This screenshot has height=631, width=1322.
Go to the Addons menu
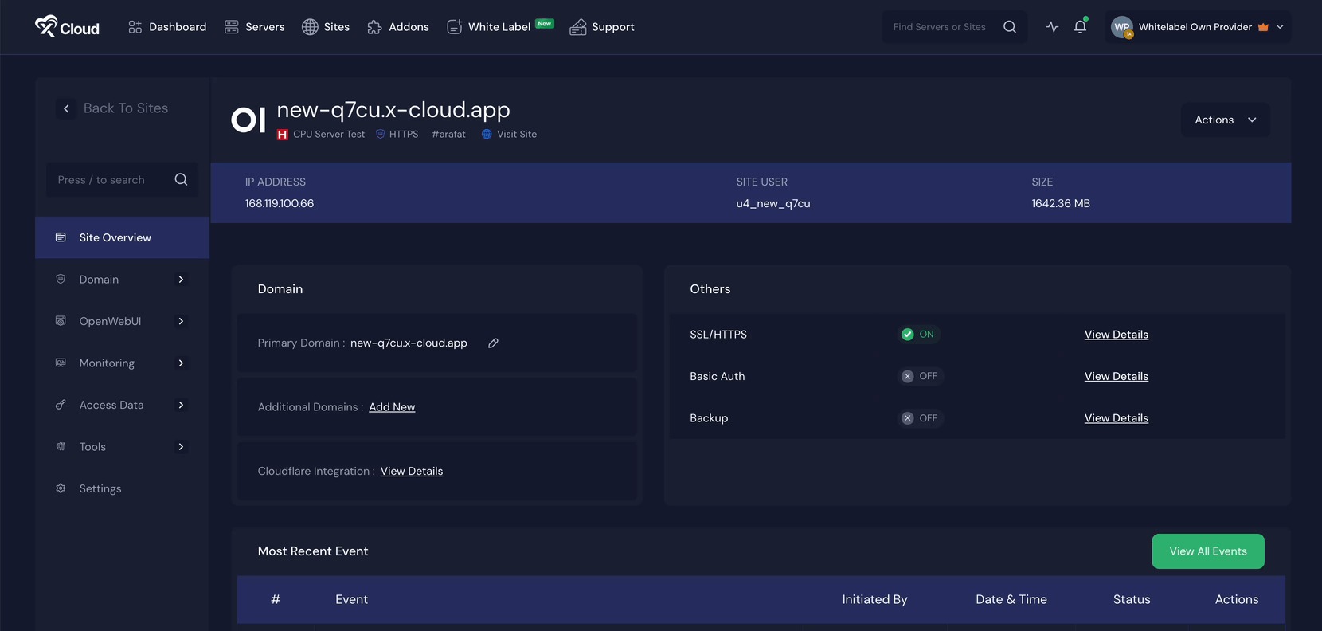398,27
